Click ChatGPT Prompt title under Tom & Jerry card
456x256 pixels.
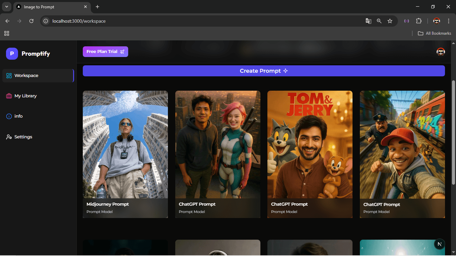tap(289, 204)
